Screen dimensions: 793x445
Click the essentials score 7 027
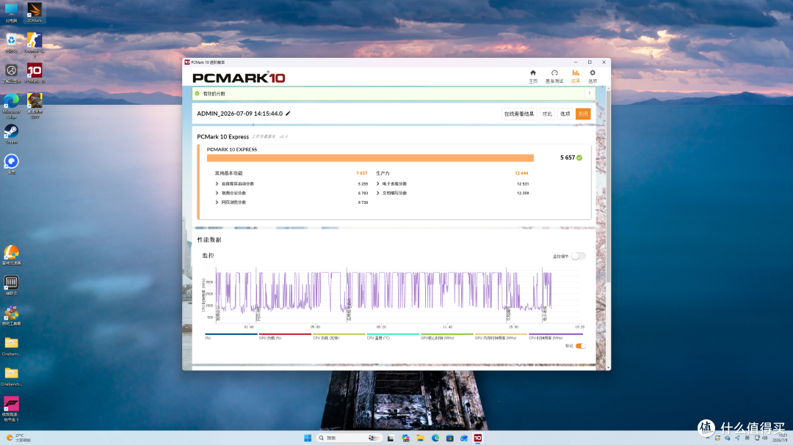pos(361,173)
